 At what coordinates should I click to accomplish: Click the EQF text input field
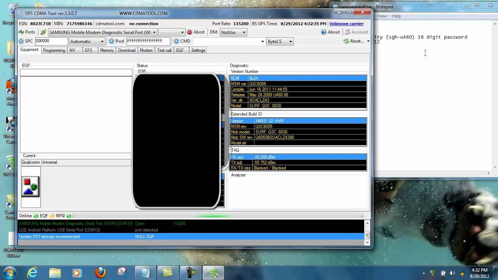76,73
